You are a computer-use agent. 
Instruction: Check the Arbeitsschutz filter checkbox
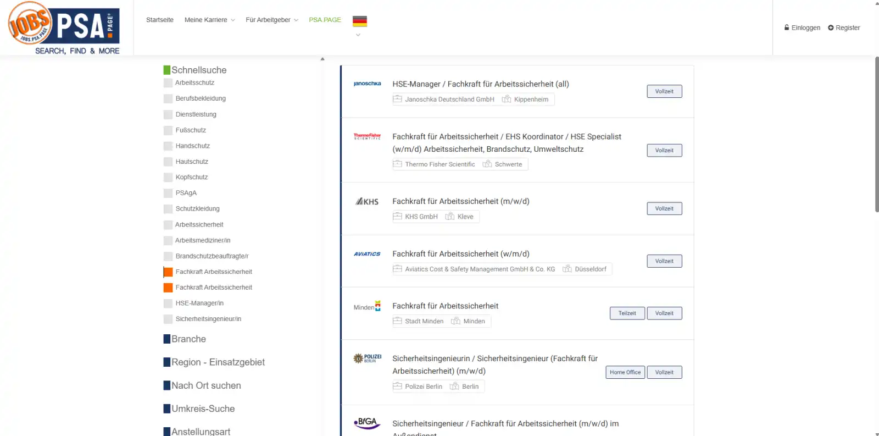pyautogui.click(x=168, y=83)
